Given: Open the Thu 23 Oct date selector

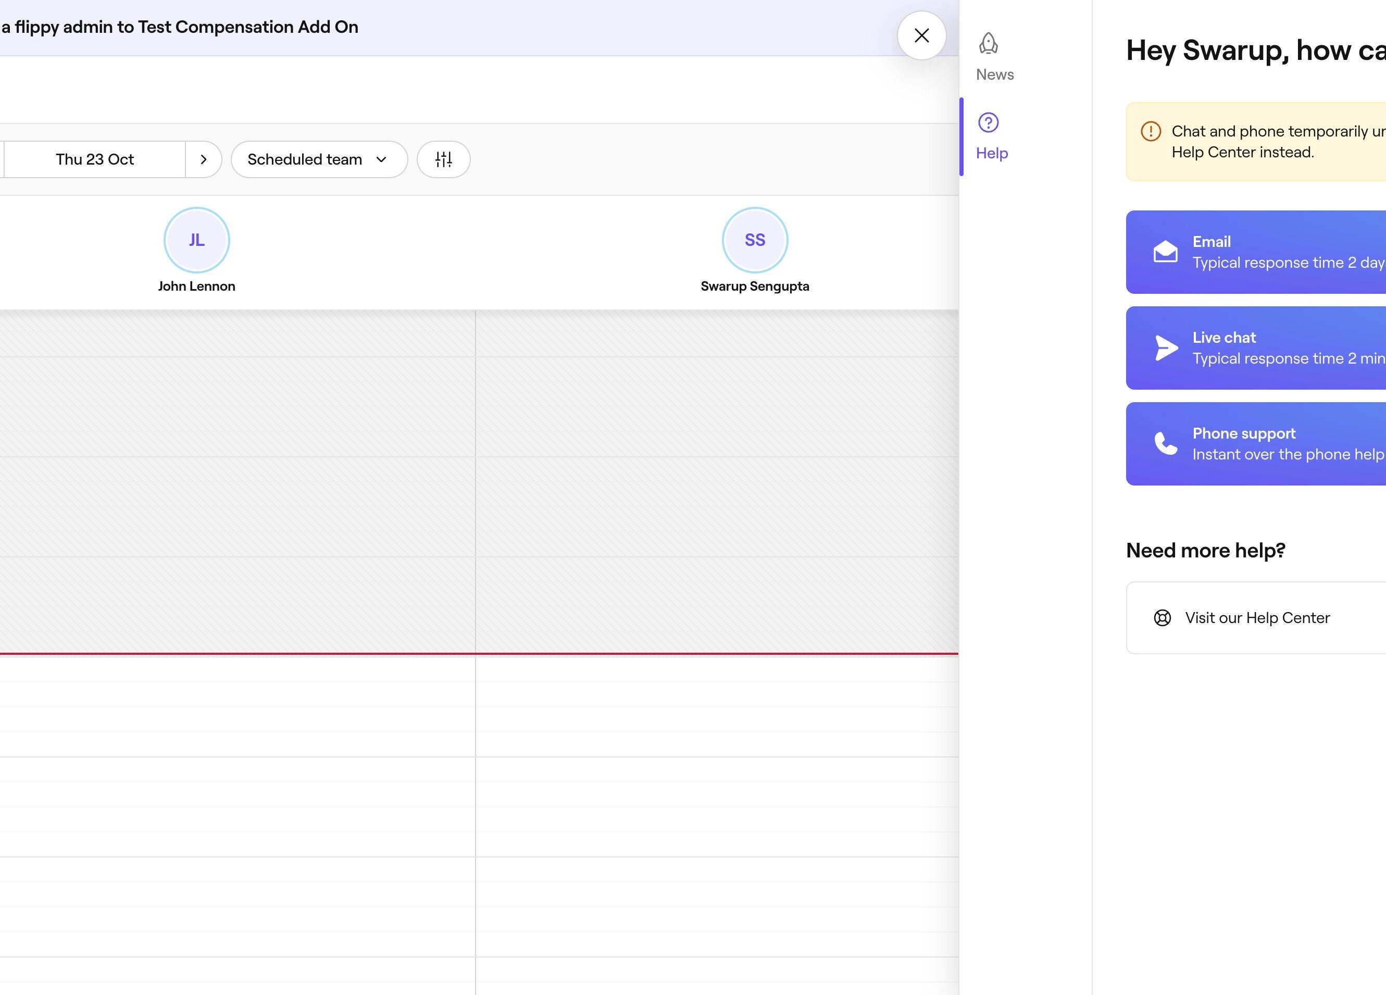Looking at the screenshot, I should [x=94, y=159].
